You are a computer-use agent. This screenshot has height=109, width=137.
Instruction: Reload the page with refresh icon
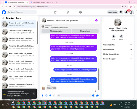[x=10, y=7]
